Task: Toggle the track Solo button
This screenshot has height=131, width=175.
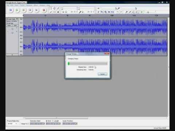Action: [15, 25]
